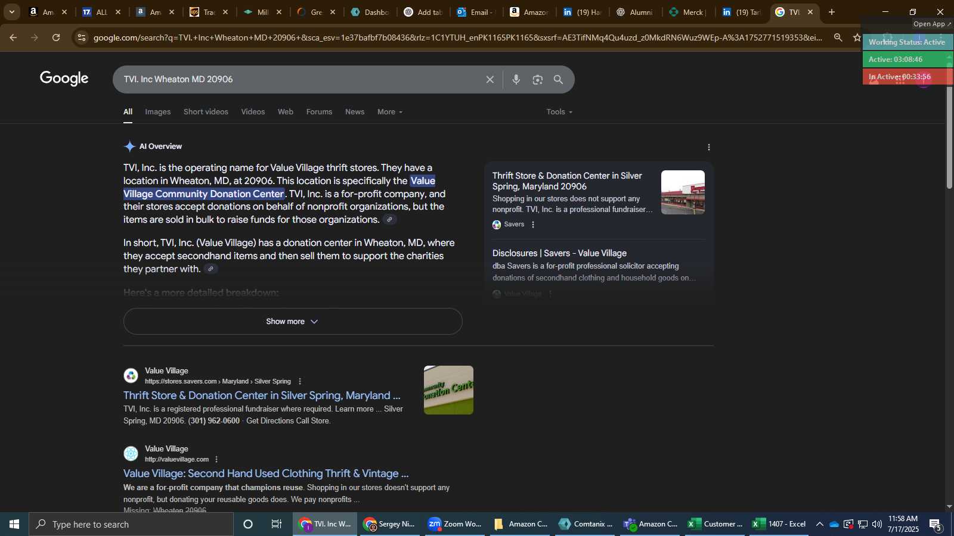Open the Tools dropdown
954x536 pixels.
click(559, 112)
